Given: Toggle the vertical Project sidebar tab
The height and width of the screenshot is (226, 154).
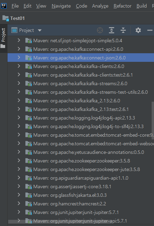Looking at the screenshot, I should 3,38.
